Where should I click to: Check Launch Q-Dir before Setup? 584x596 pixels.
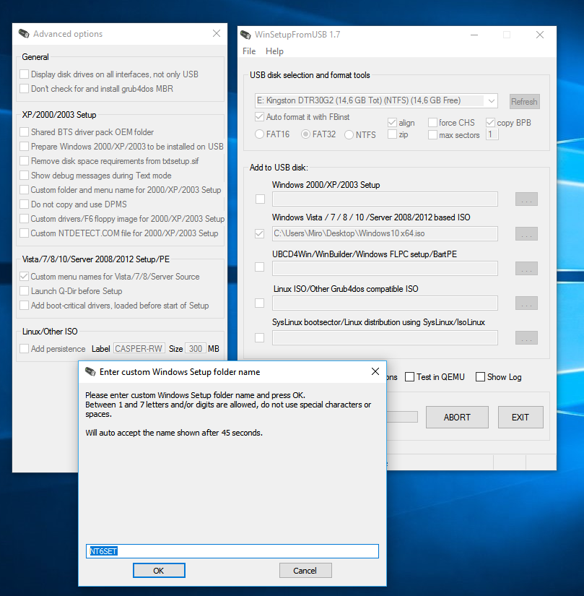click(x=24, y=291)
